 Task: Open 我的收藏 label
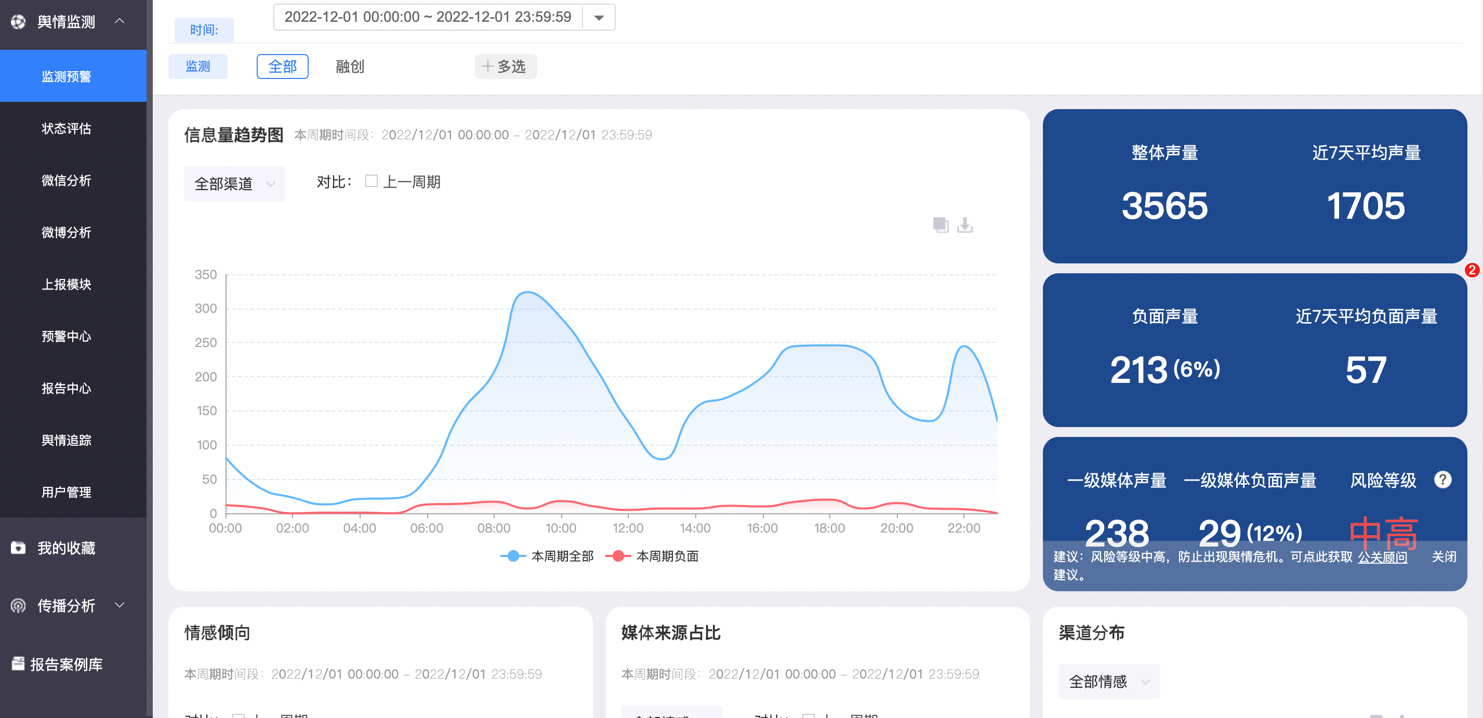[66, 548]
